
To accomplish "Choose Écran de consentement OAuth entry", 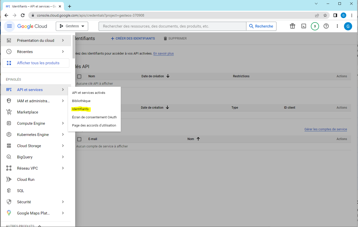I will (x=94, y=117).
